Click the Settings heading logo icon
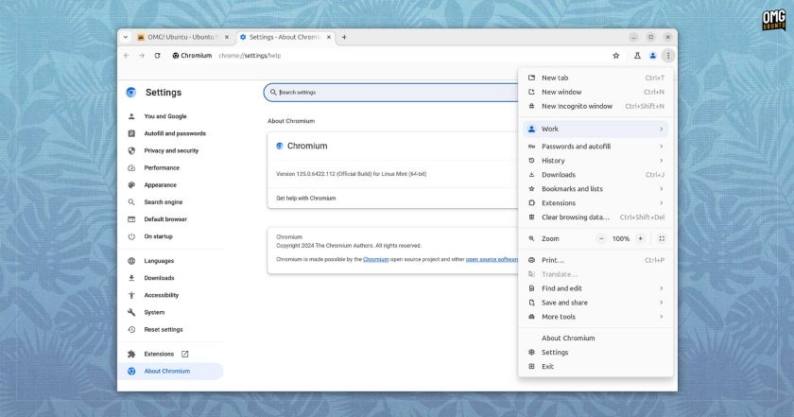The width and height of the screenshot is (794, 417). [x=131, y=93]
